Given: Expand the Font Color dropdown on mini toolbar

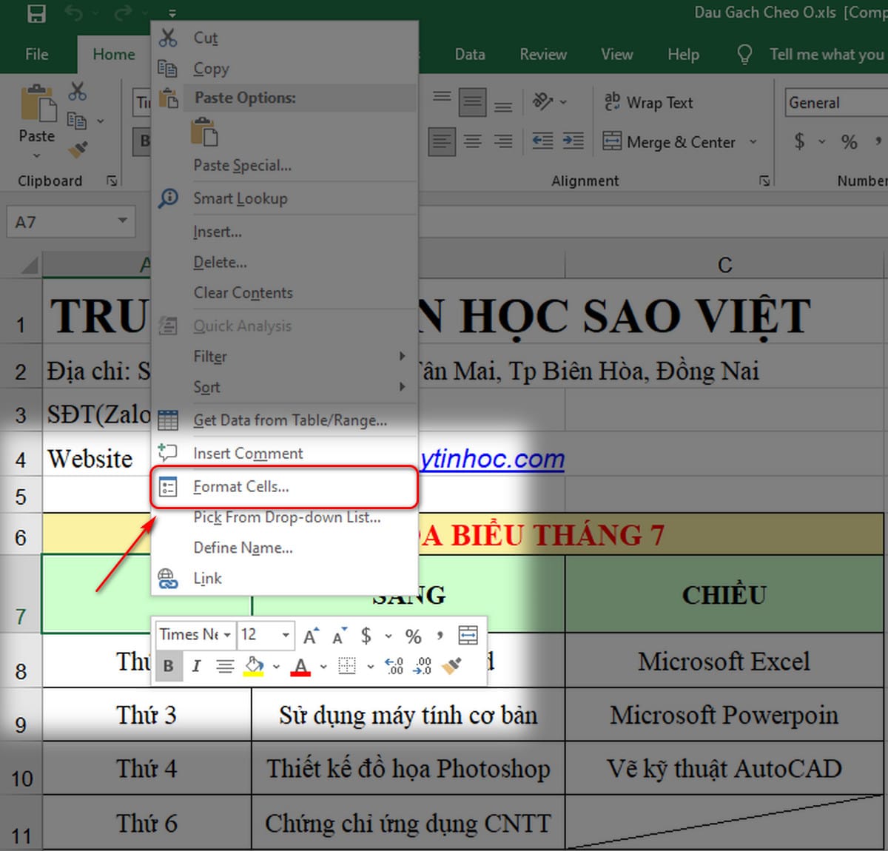Looking at the screenshot, I should 323,666.
